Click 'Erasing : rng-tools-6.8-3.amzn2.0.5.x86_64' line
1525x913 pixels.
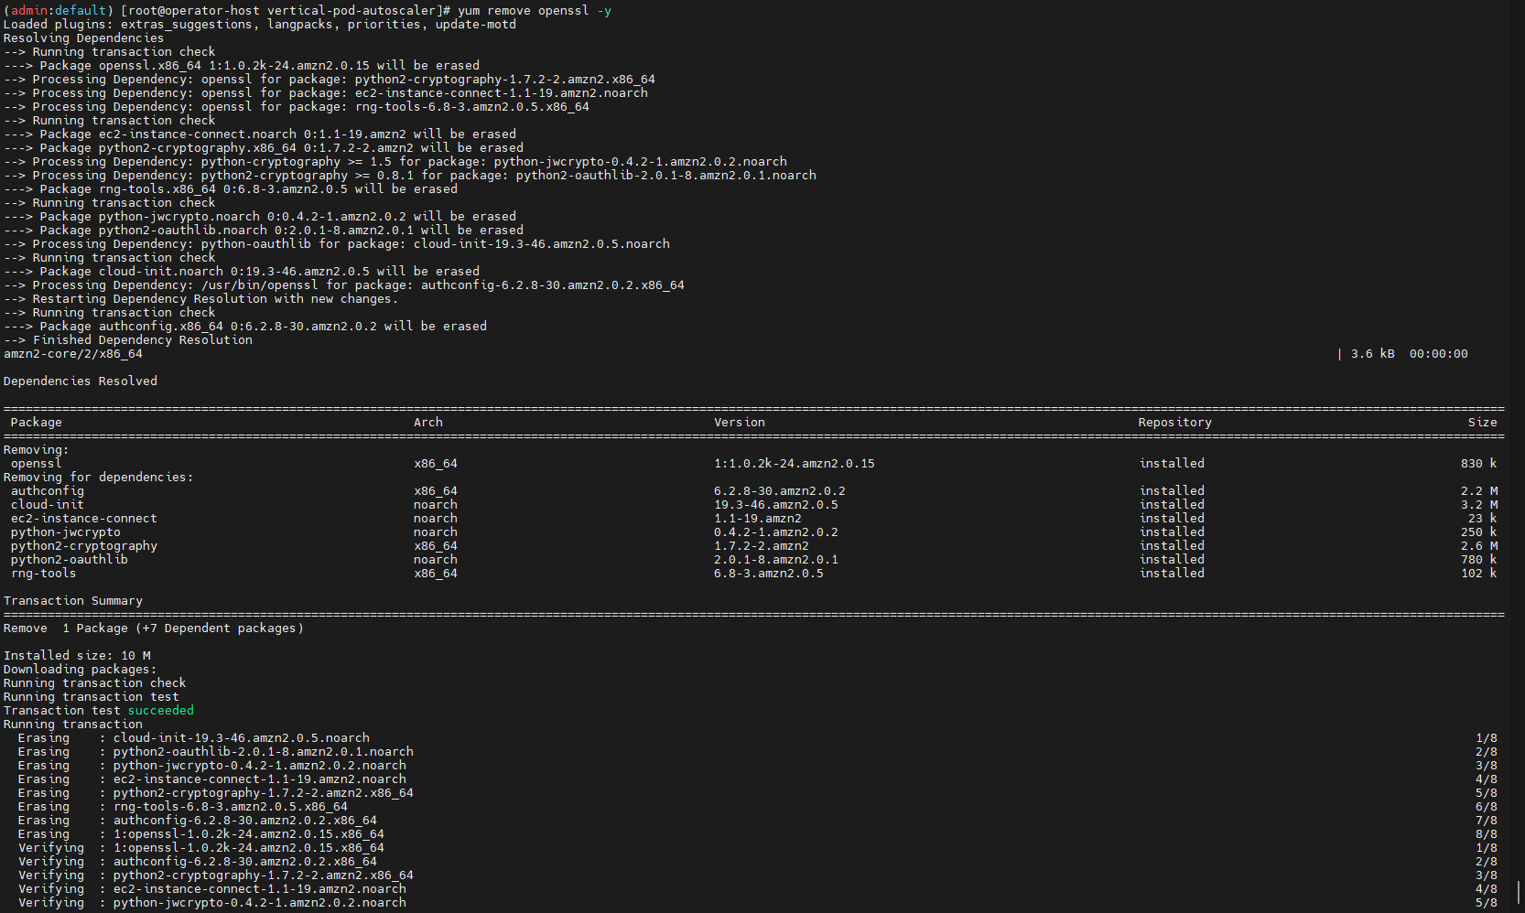(x=183, y=807)
